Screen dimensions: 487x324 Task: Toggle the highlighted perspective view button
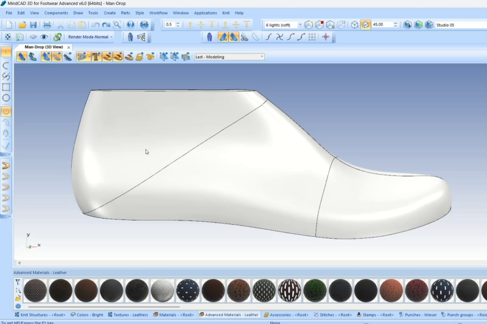366,25
